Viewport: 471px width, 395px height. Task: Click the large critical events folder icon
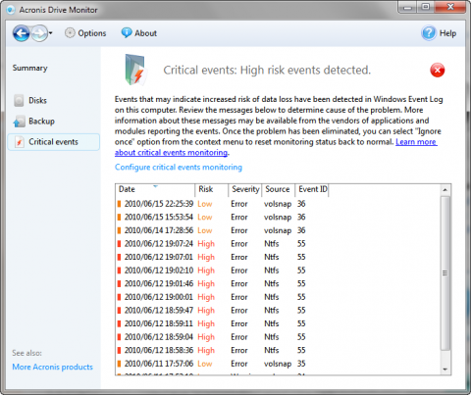135,70
